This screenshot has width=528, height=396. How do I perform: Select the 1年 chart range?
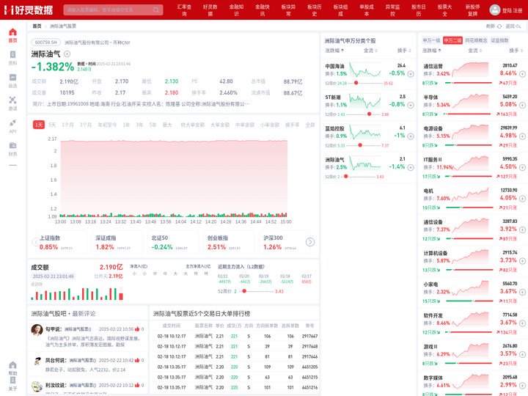[126, 125]
